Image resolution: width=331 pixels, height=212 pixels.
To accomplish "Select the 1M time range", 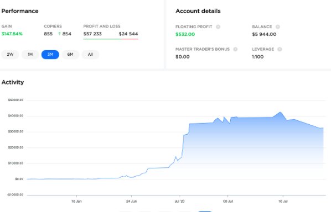I will (30, 55).
